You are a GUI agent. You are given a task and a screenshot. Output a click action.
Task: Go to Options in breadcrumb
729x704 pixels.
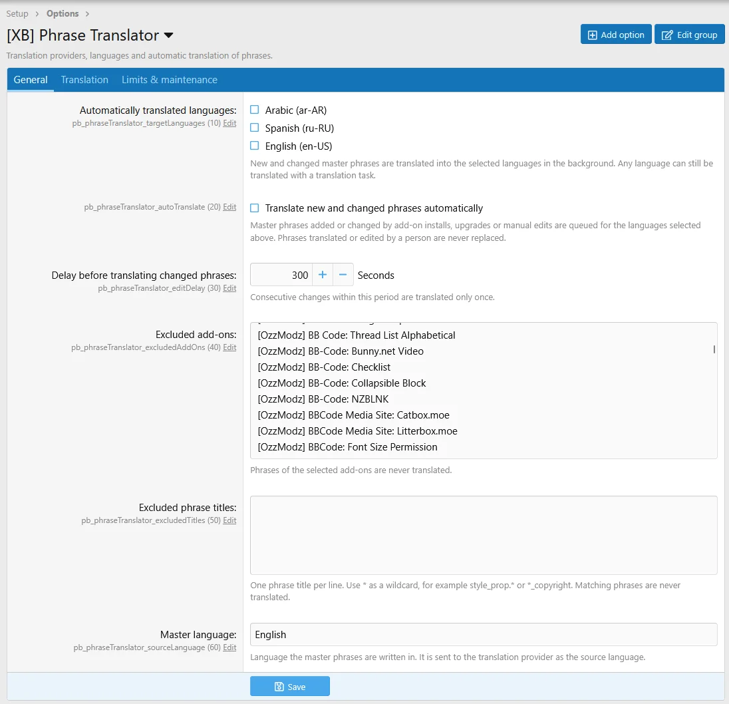[63, 13]
